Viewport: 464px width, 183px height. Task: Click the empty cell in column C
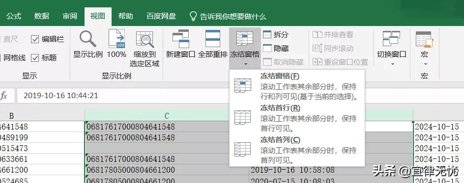[167, 148]
